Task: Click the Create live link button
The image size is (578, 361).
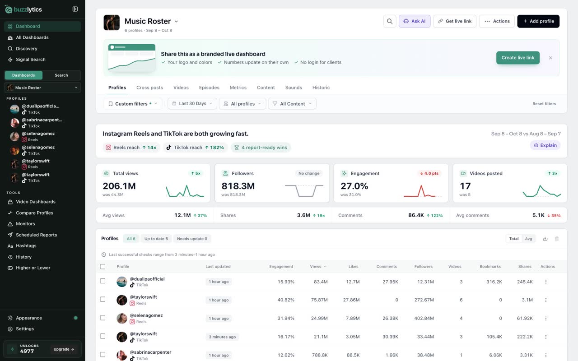Action: (518, 58)
